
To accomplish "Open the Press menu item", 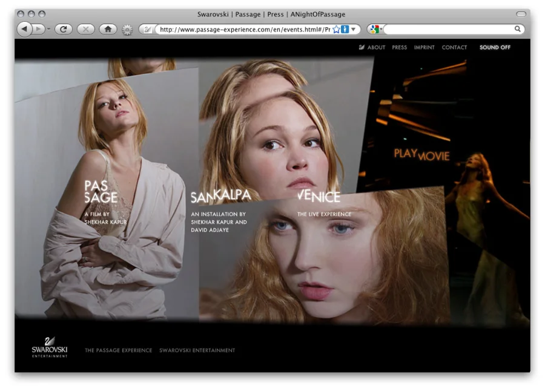I will [399, 47].
